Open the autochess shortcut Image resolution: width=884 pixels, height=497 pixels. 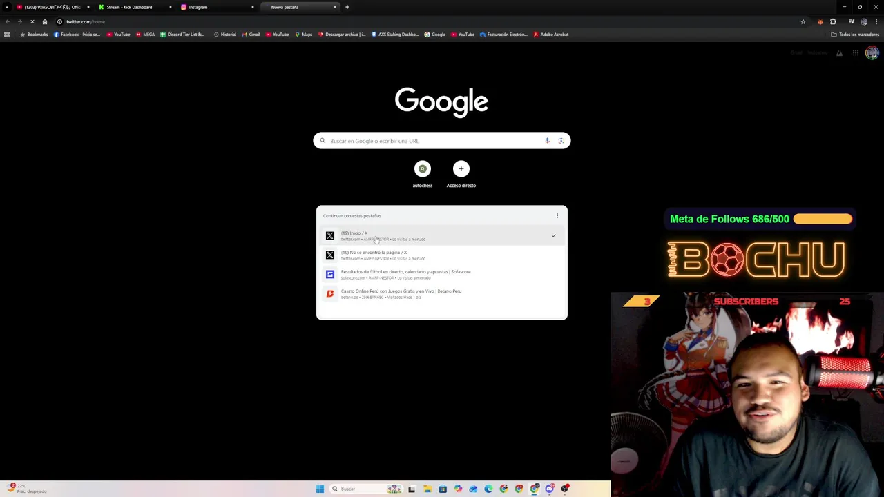point(423,175)
